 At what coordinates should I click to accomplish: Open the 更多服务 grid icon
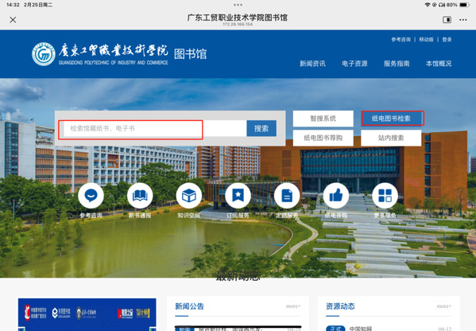[385, 196]
